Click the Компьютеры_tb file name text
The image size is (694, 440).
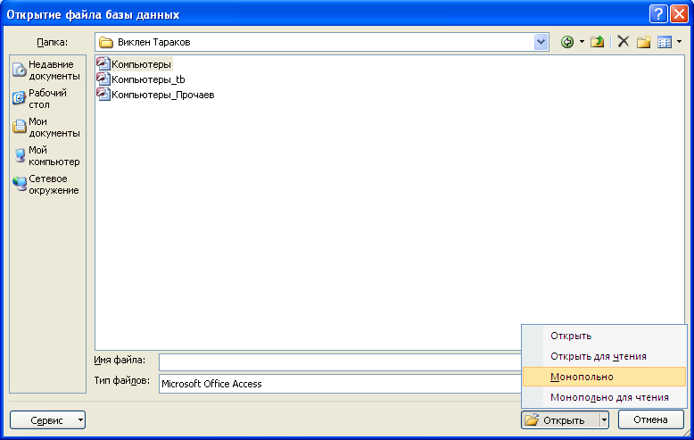click(x=148, y=79)
